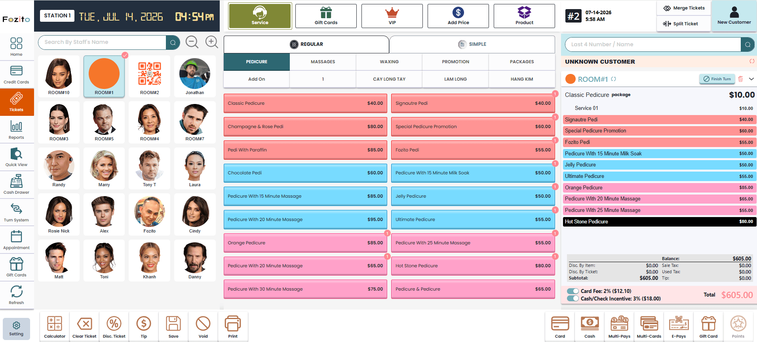
Task: Uncheck the selected ROOM#1 staff checkmark
Action: pyautogui.click(x=125, y=55)
